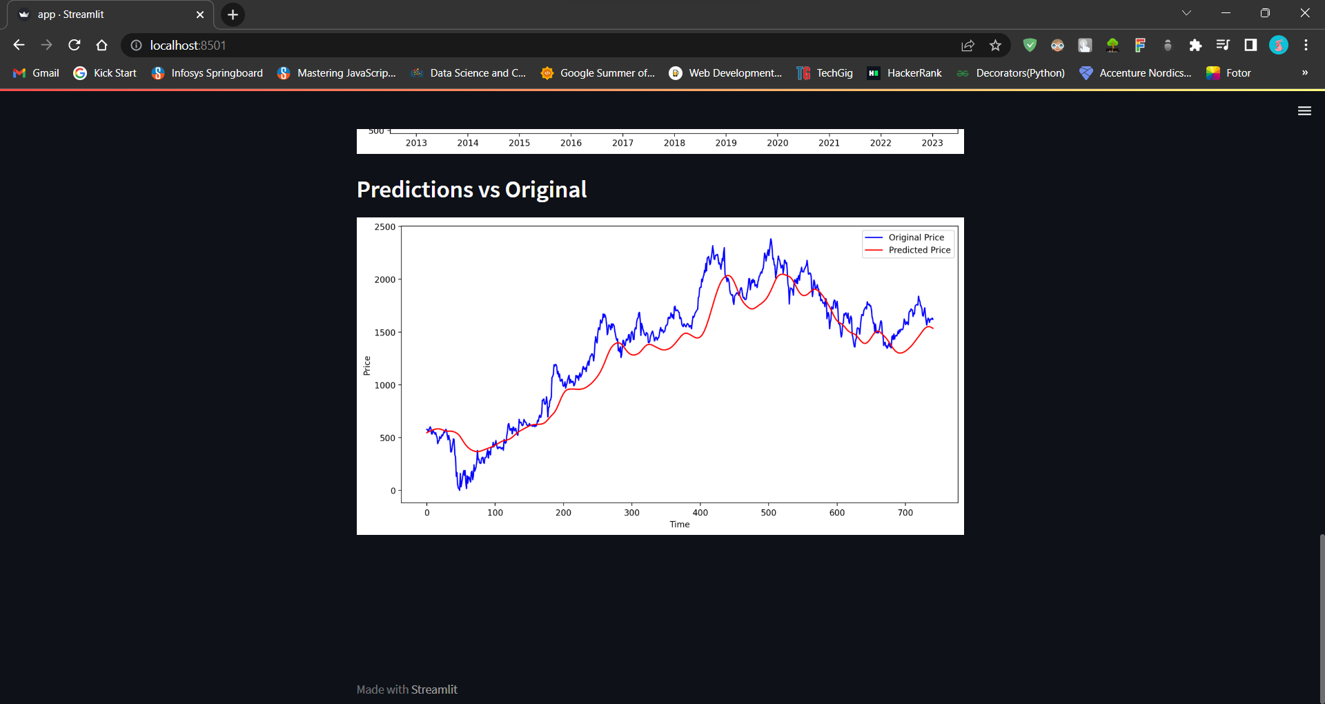
Task: Open Chrome's three-dot menu
Action: pos(1306,45)
